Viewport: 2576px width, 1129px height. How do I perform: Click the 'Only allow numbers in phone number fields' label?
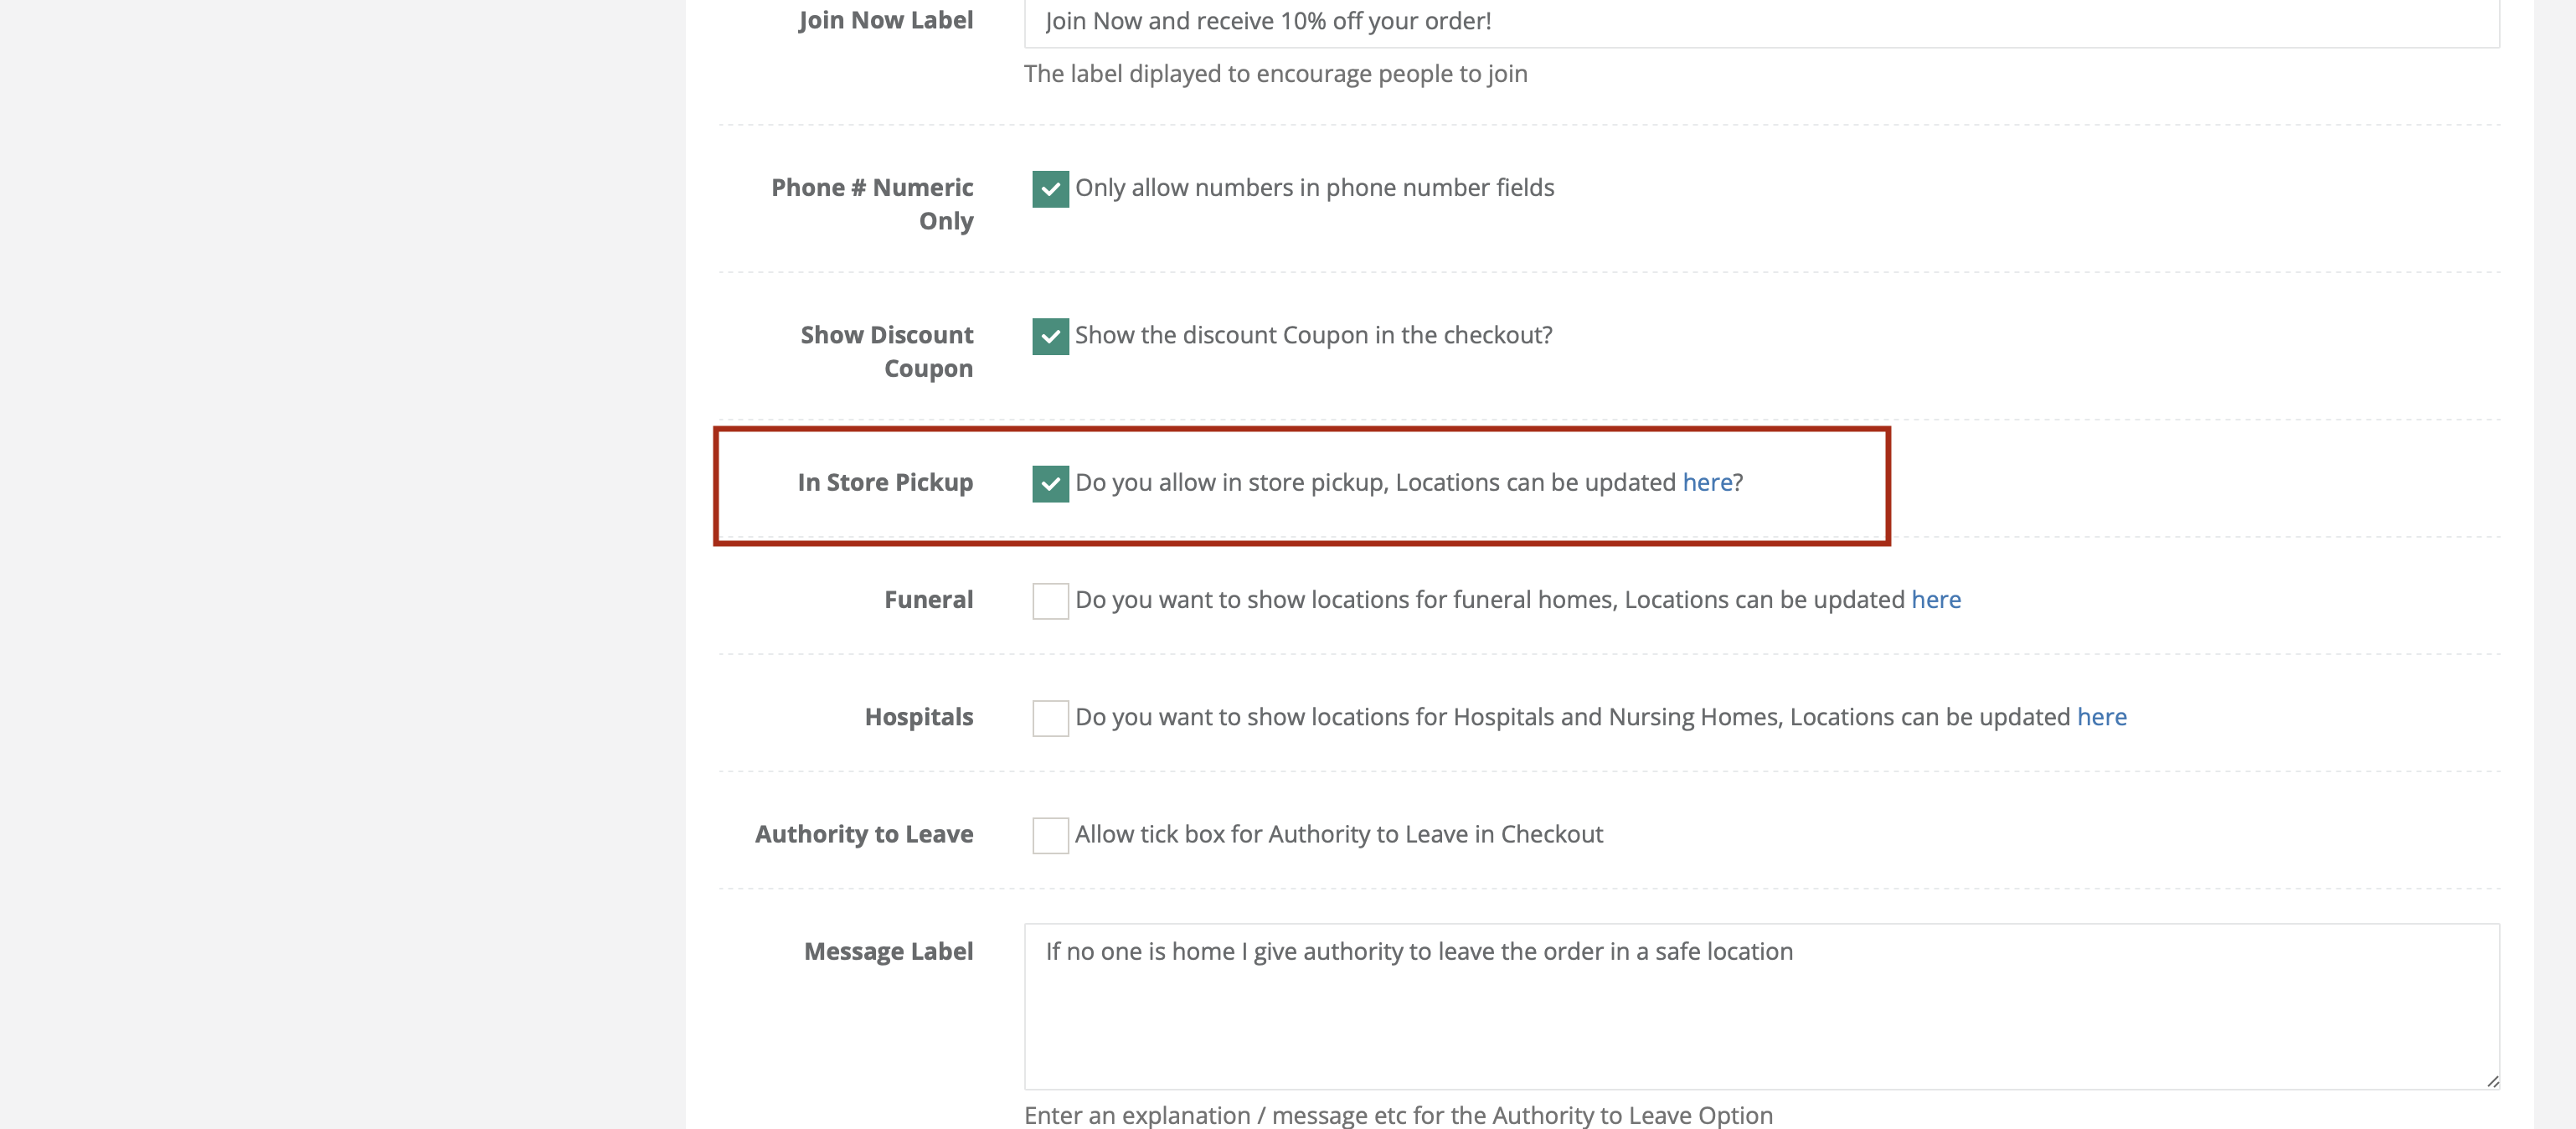[1314, 188]
